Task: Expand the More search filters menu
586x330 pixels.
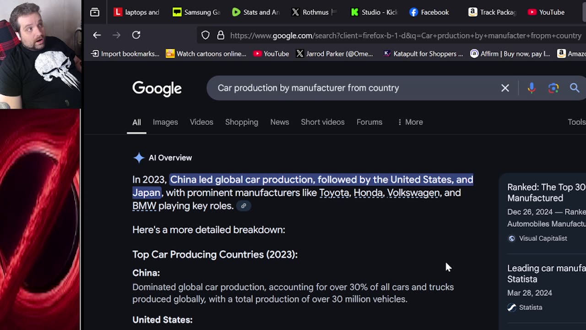Action: (x=410, y=122)
